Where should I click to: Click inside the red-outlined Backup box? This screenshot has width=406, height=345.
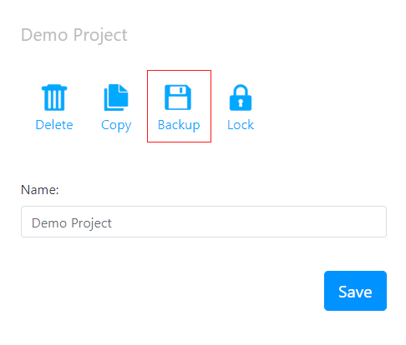(179, 106)
